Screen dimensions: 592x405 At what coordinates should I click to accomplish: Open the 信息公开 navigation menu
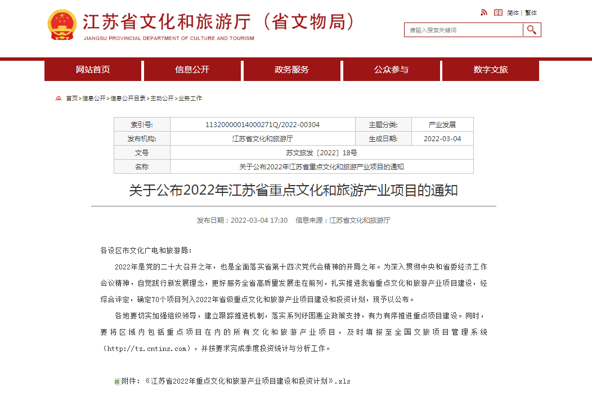[192, 70]
